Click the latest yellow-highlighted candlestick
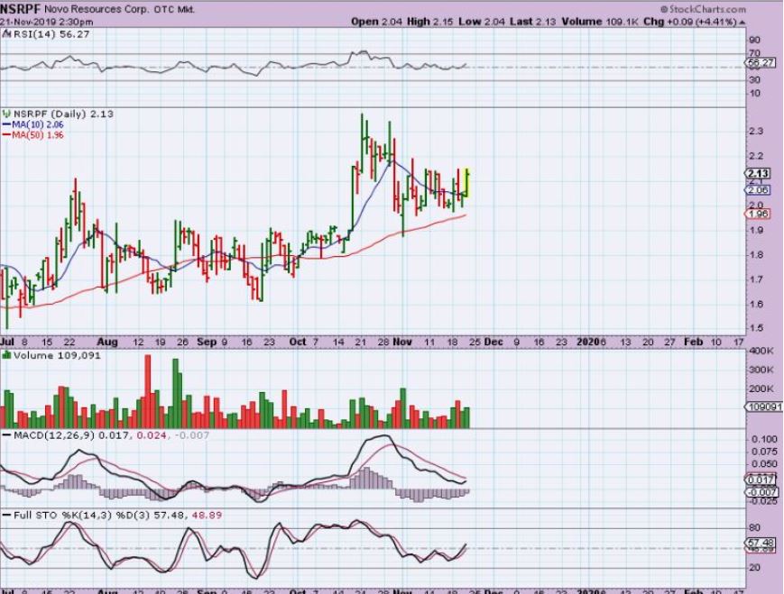Image resolution: width=784 pixels, height=594 pixels. point(468,183)
